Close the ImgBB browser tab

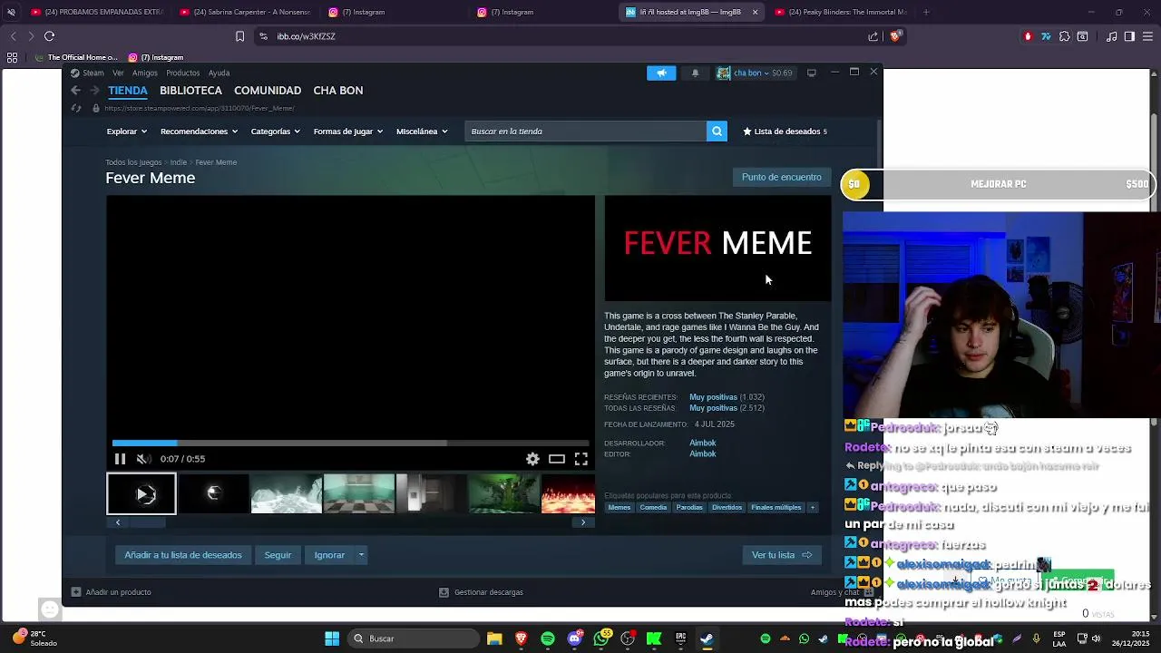tap(755, 12)
